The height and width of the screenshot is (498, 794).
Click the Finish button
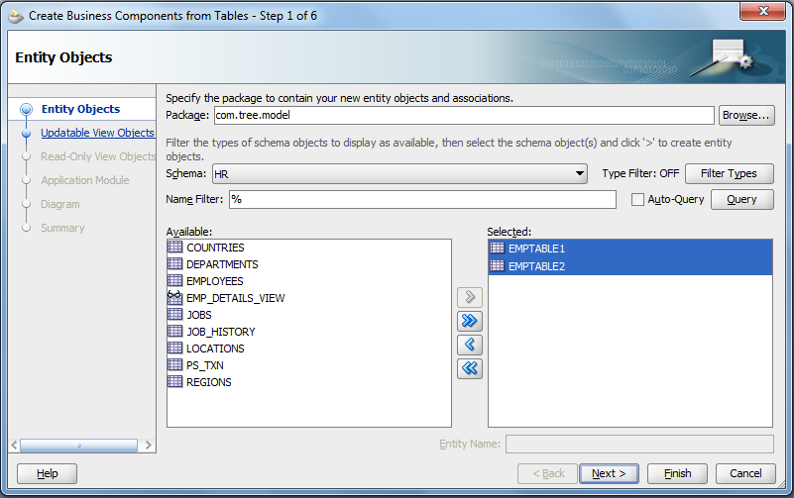677,473
